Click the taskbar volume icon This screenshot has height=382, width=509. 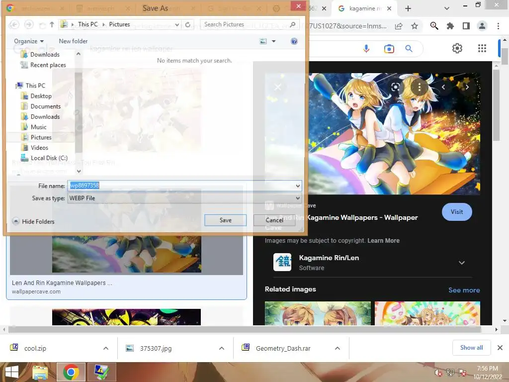coord(437,373)
